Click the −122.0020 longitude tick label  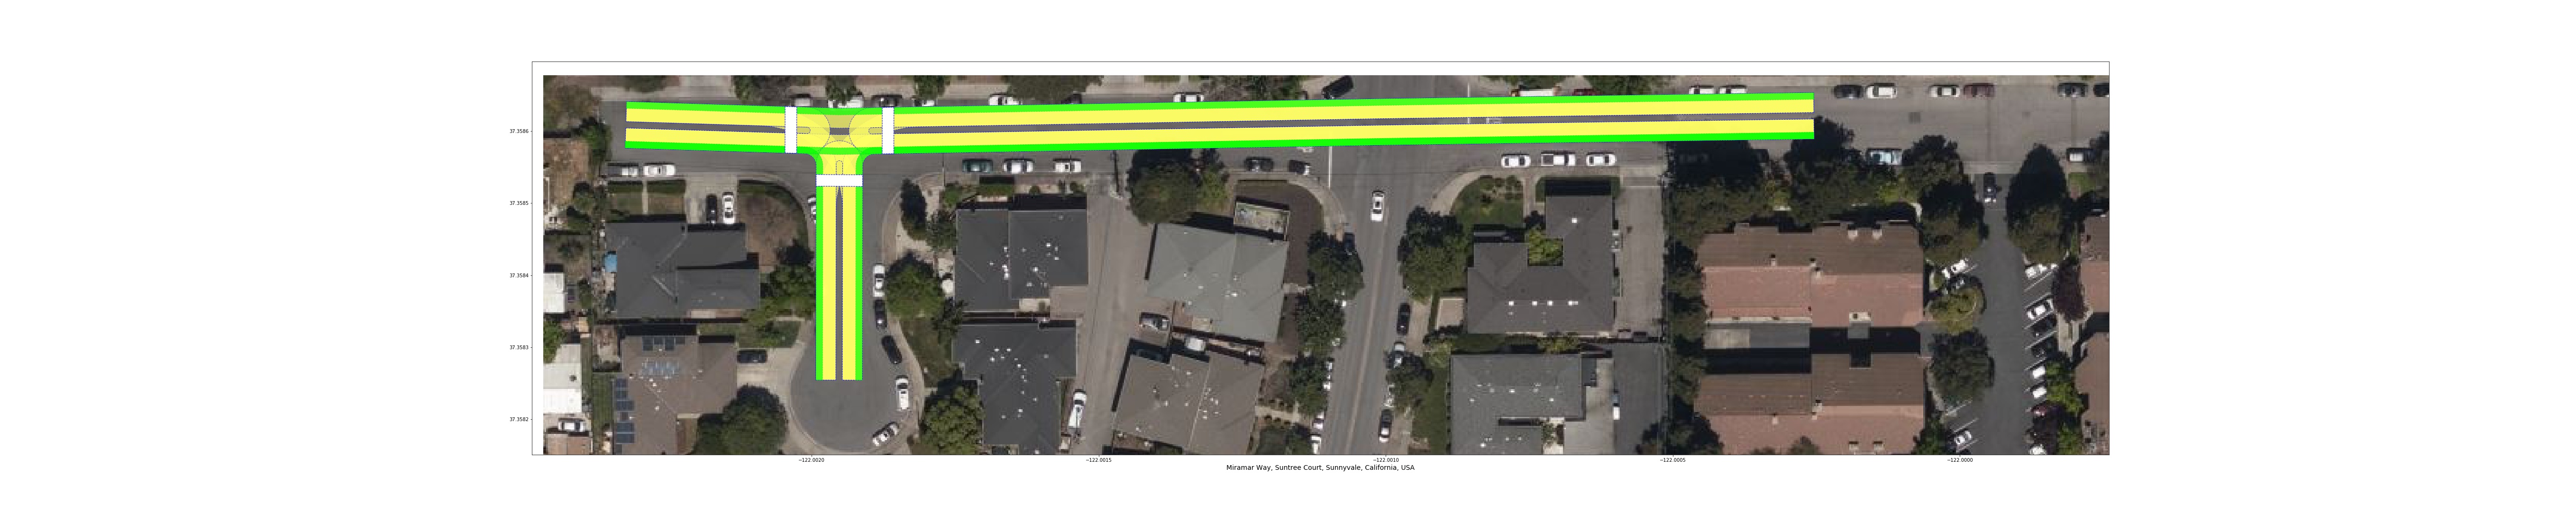(x=811, y=460)
